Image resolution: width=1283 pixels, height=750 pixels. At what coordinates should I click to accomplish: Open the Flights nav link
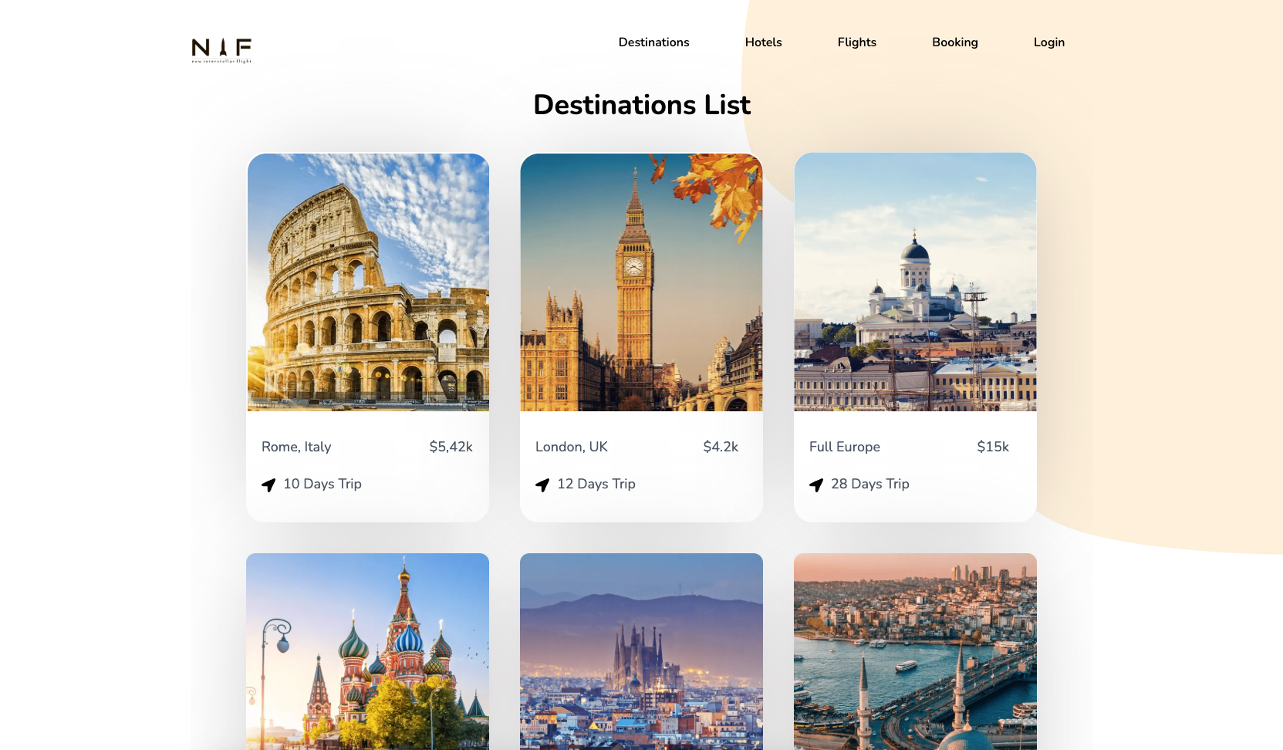[856, 42]
